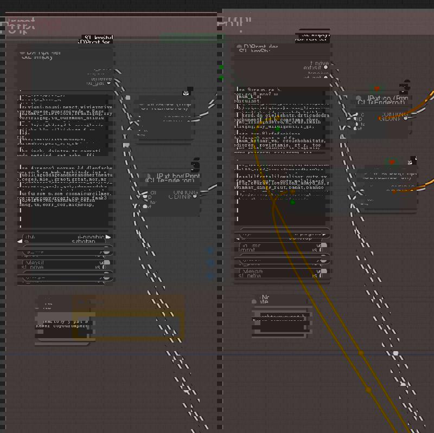This screenshot has height=433, width=434.
Task: Click the clip input dot on CLIP Text Encode (Prompt)
Action: coord(144,196)
